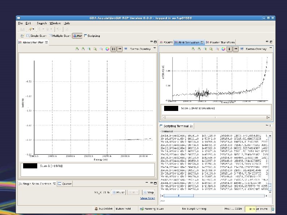287x215 pixels.
Task: Click the color wheel icon in Absorption Plot toolbar
Action: tap(107, 49)
